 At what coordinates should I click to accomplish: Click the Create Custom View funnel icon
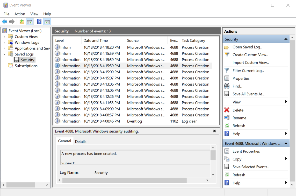(x=227, y=55)
